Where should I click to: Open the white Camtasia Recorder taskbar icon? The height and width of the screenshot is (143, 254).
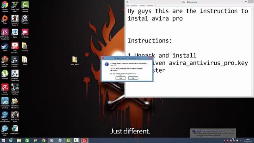point(76,140)
